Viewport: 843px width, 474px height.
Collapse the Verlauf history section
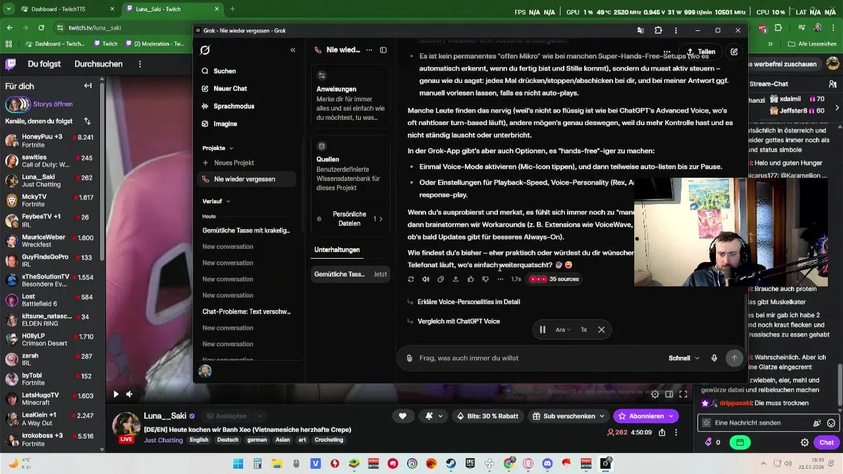point(217,201)
